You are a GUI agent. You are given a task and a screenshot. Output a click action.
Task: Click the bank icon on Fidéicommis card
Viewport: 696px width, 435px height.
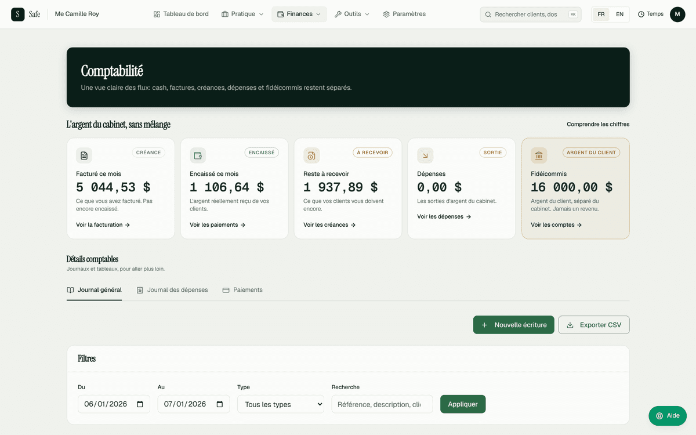pos(539,155)
